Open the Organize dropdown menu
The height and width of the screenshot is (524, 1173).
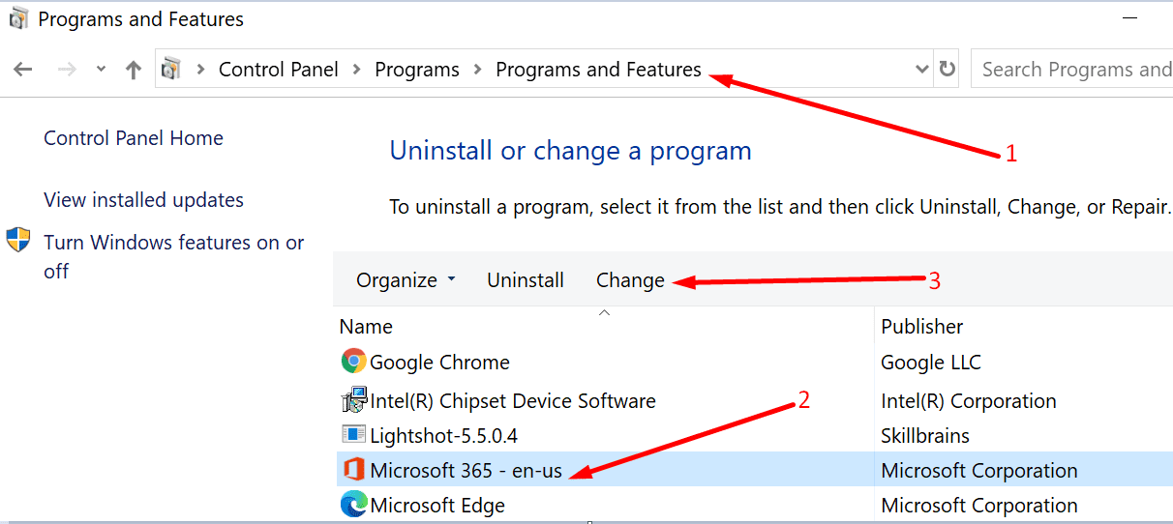(x=406, y=280)
